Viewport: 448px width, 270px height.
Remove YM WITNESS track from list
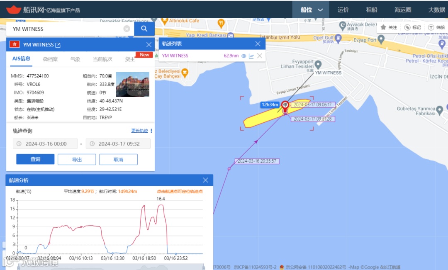259,56
